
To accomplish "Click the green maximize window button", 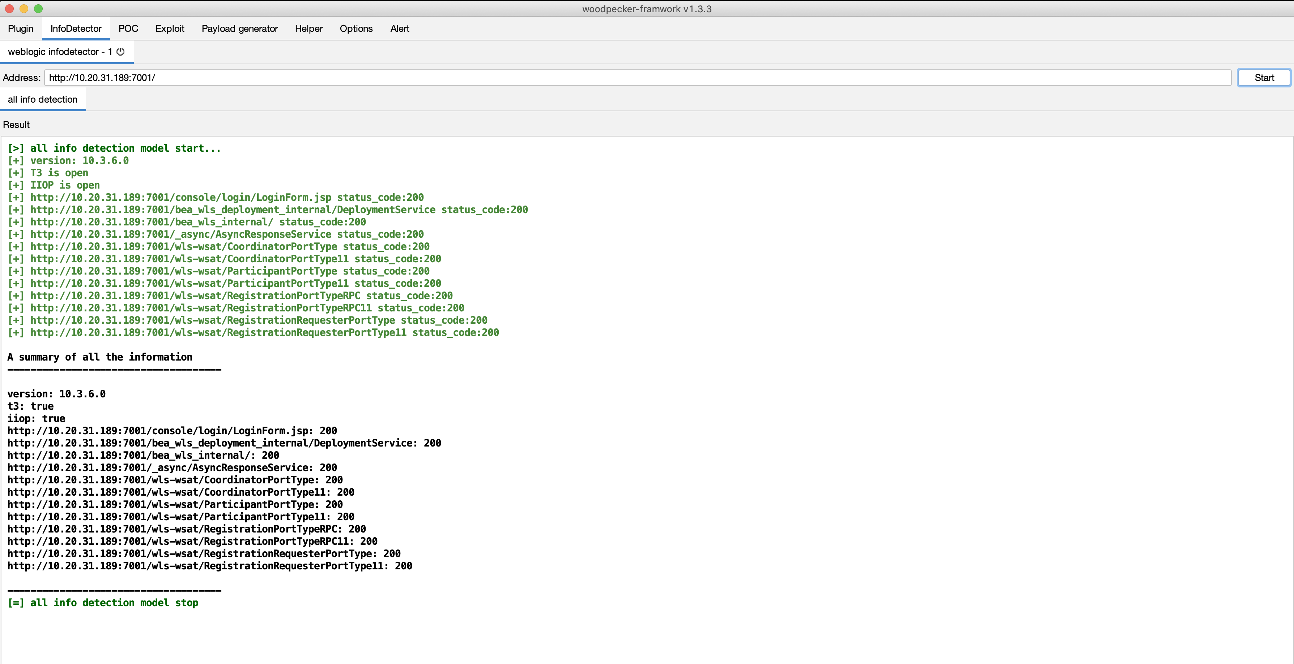I will pos(38,9).
